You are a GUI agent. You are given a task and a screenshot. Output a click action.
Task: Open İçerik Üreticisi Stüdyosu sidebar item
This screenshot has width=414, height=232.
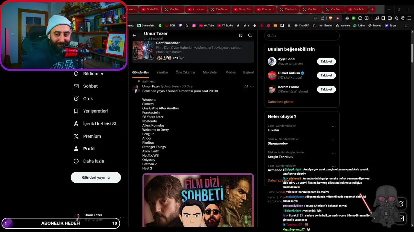pos(97,124)
